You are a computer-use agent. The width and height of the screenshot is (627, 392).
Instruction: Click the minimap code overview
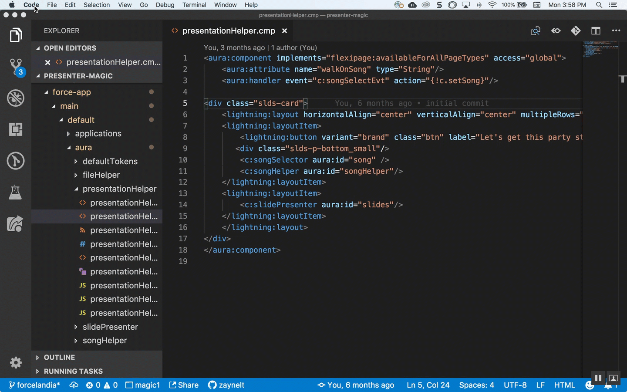coord(600,49)
